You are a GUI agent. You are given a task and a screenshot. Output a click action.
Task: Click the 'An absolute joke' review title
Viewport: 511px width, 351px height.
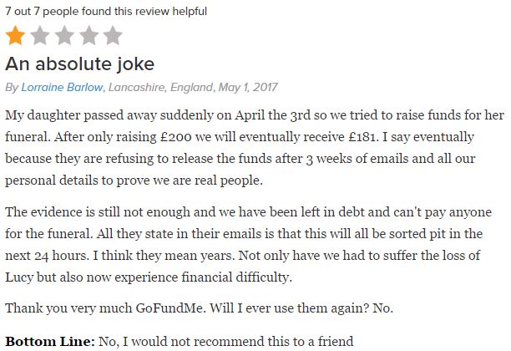[x=79, y=64]
